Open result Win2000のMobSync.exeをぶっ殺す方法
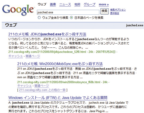Viewport: 144px width, 113px height. (60, 64)
